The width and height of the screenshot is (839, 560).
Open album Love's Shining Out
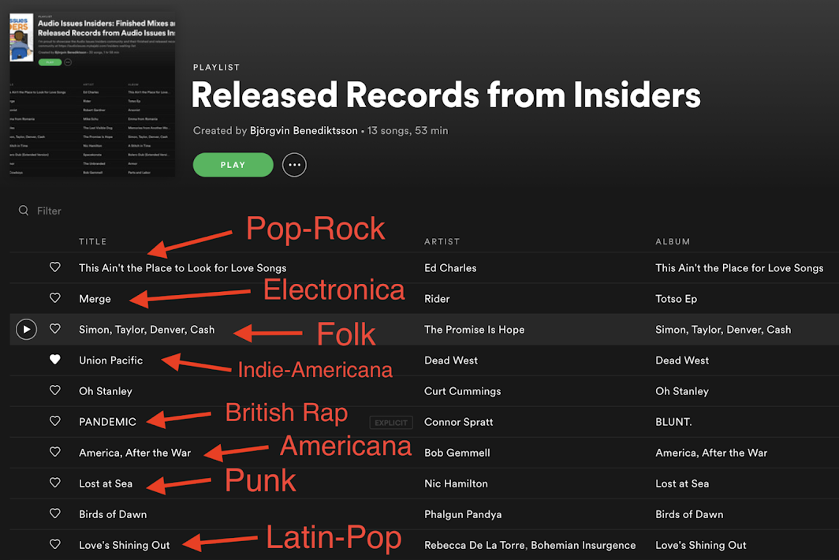point(701,545)
